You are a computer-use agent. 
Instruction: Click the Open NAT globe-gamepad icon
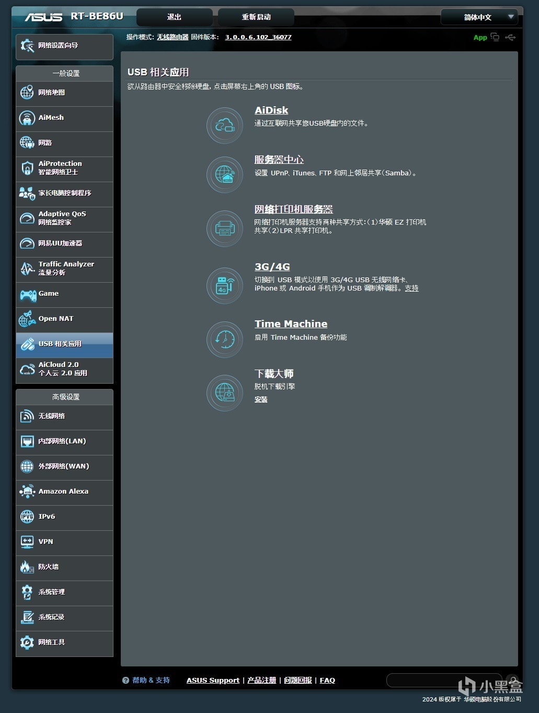[x=27, y=319]
